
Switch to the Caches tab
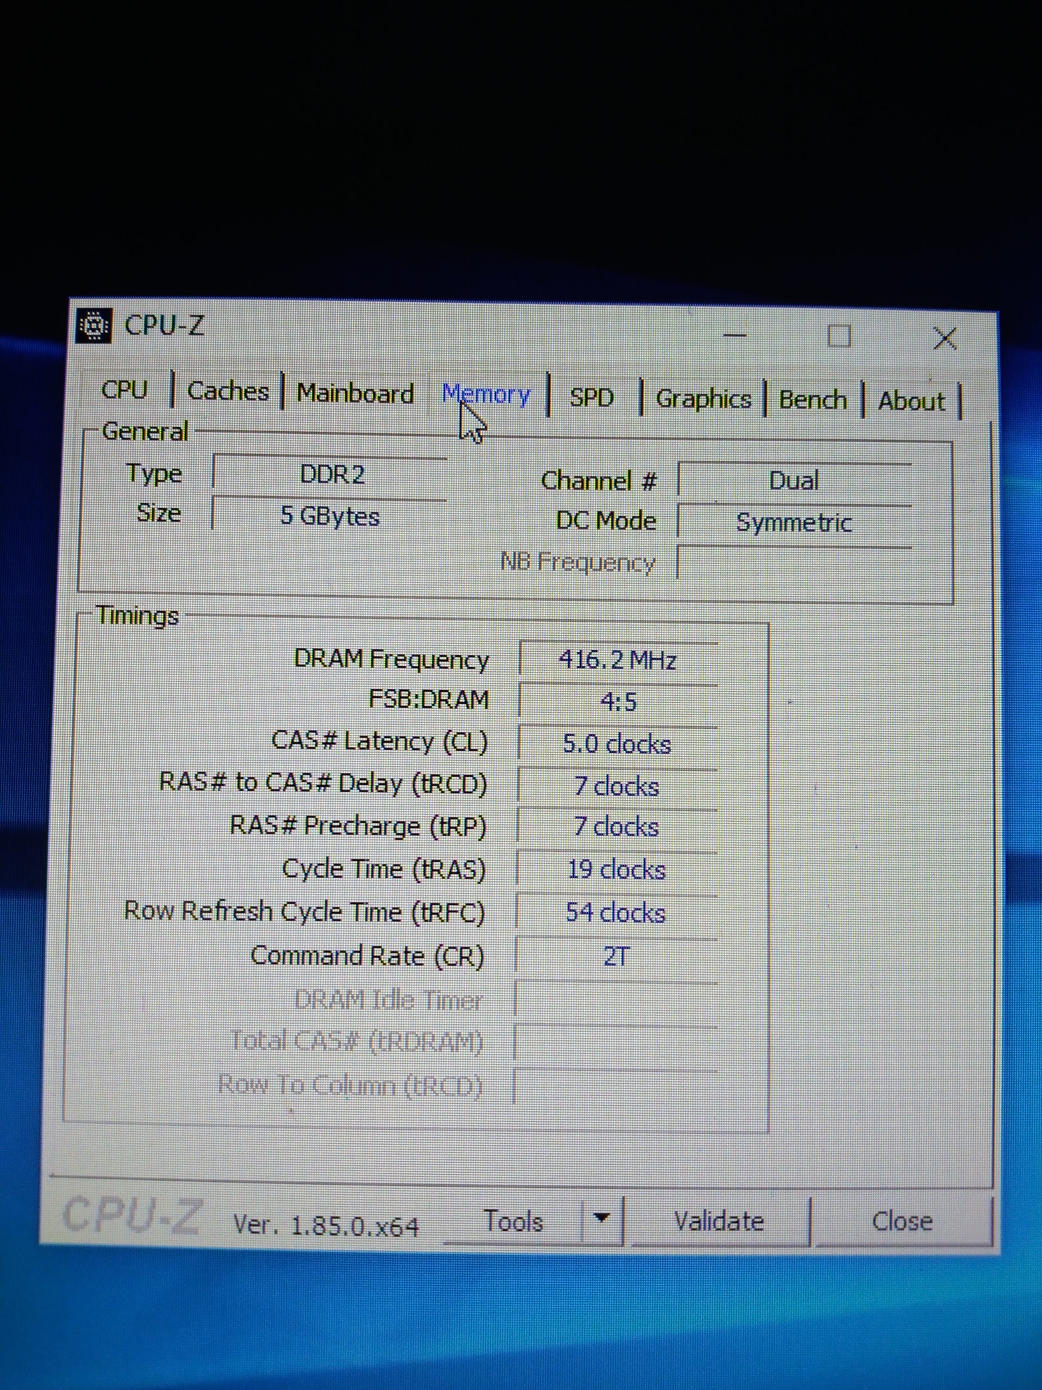(227, 391)
